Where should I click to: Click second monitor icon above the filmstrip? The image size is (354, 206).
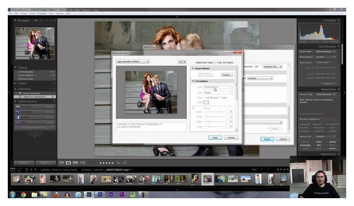point(19,170)
